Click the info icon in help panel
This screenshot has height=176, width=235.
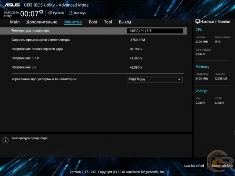6,140
